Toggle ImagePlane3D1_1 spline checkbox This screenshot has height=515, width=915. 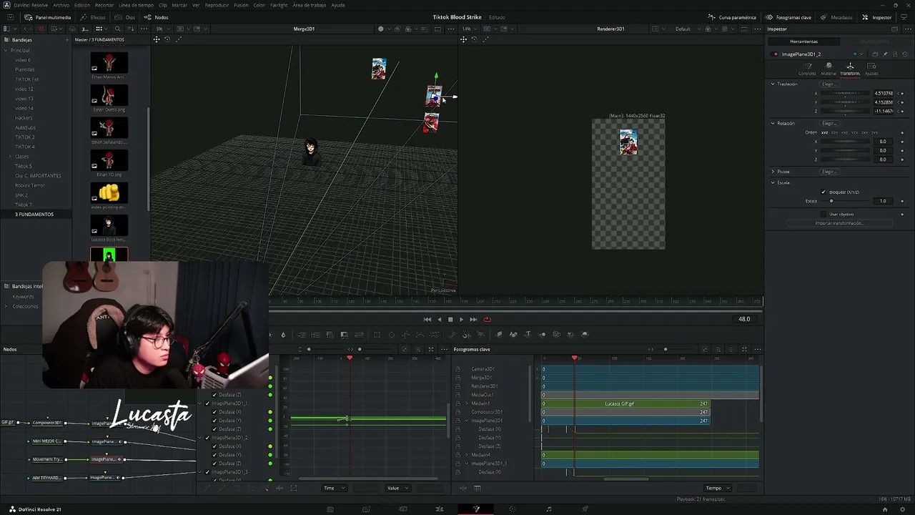(207, 403)
